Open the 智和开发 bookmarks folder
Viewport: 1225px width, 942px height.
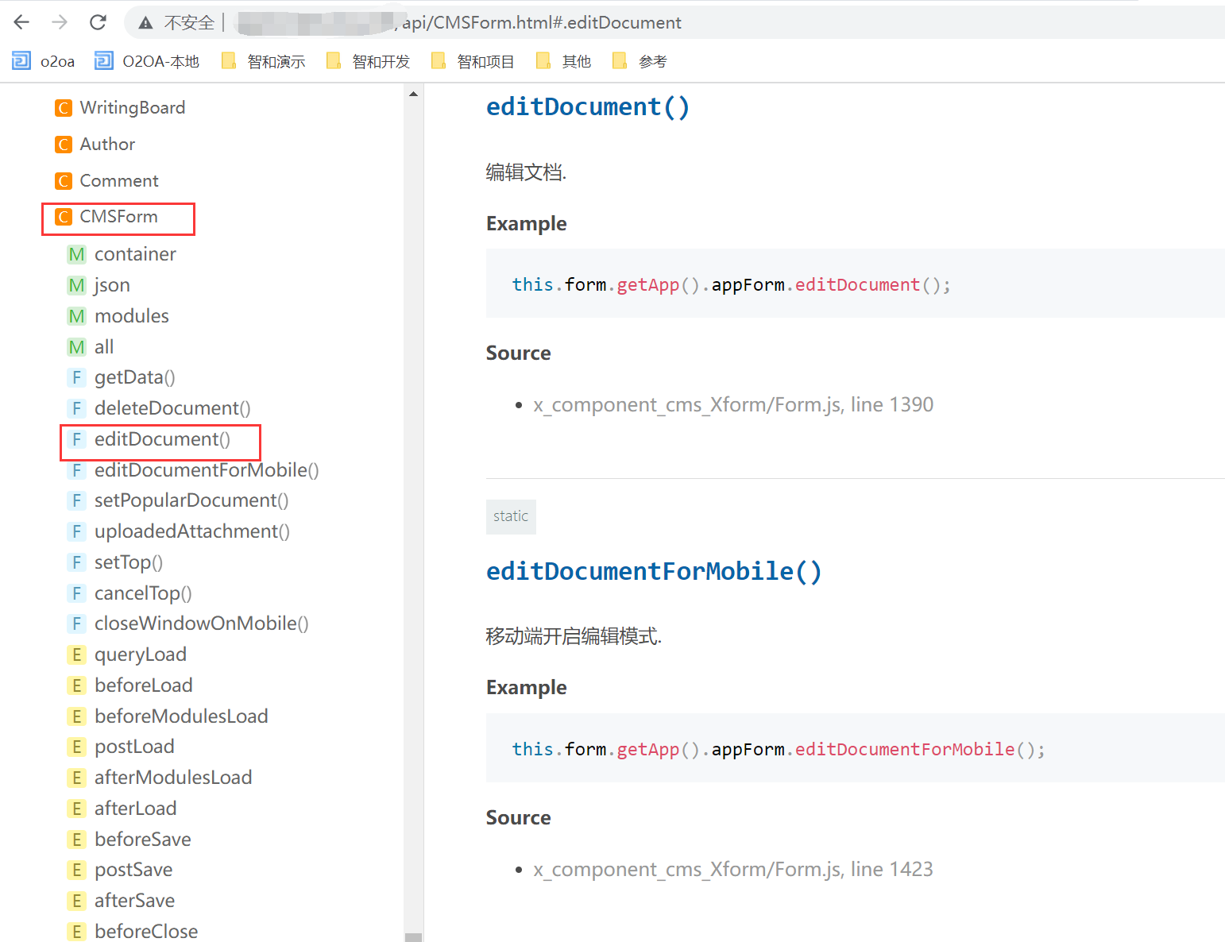[x=369, y=61]
